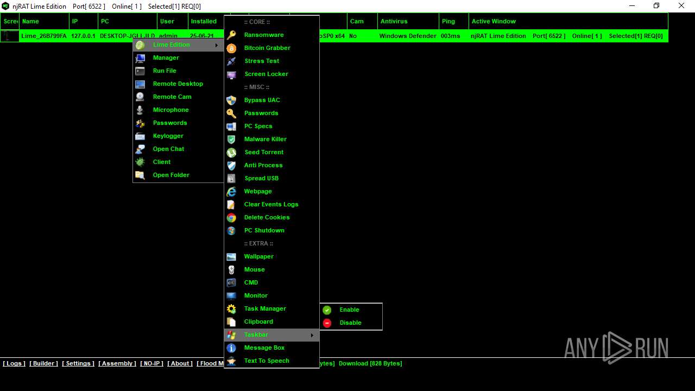Open the [NO-IP] link

[x=151, y=363]
